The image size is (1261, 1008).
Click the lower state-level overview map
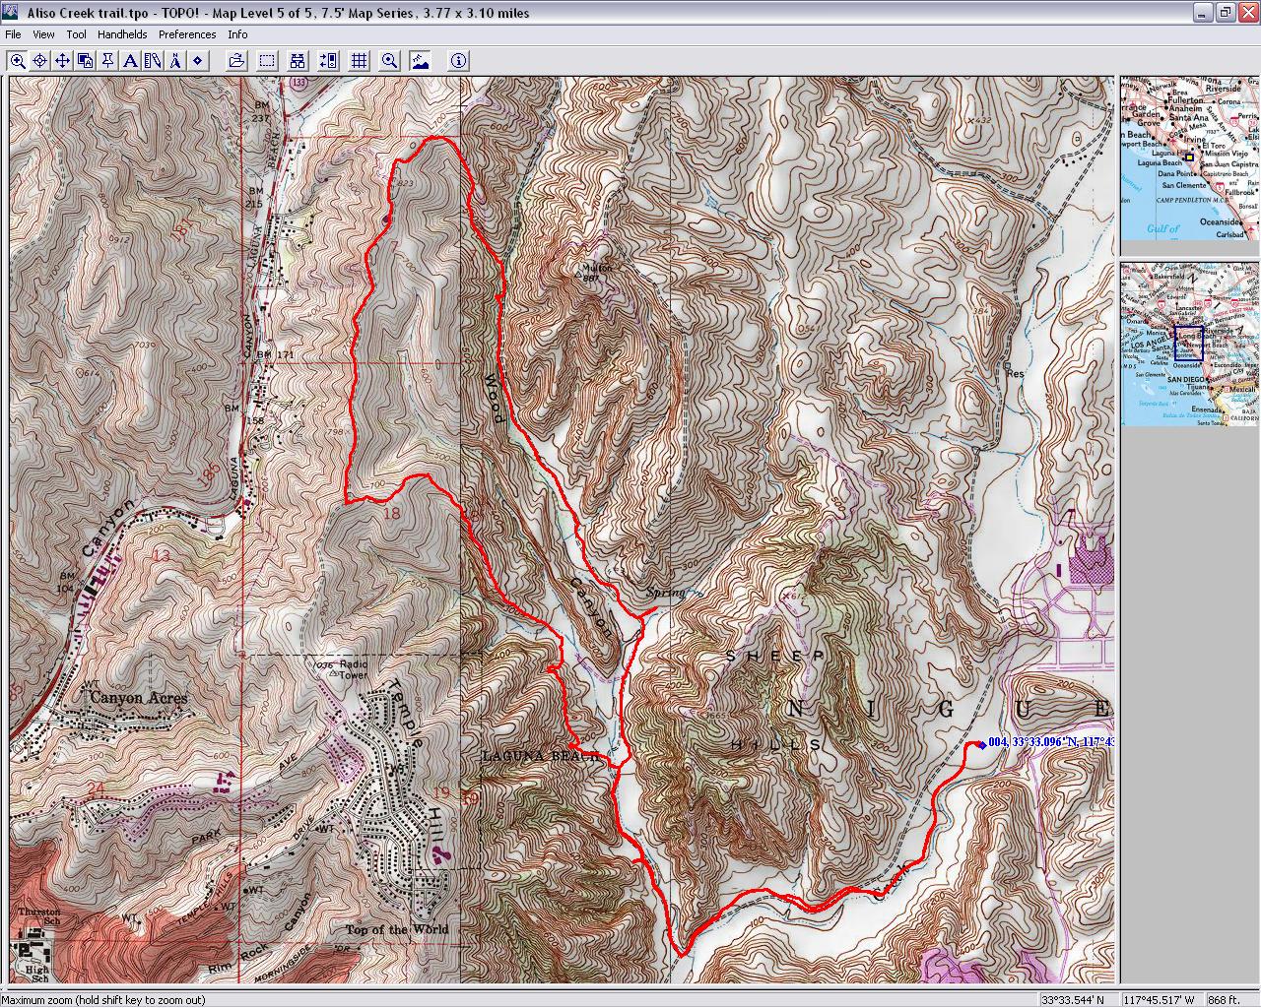pos(1189,344)
